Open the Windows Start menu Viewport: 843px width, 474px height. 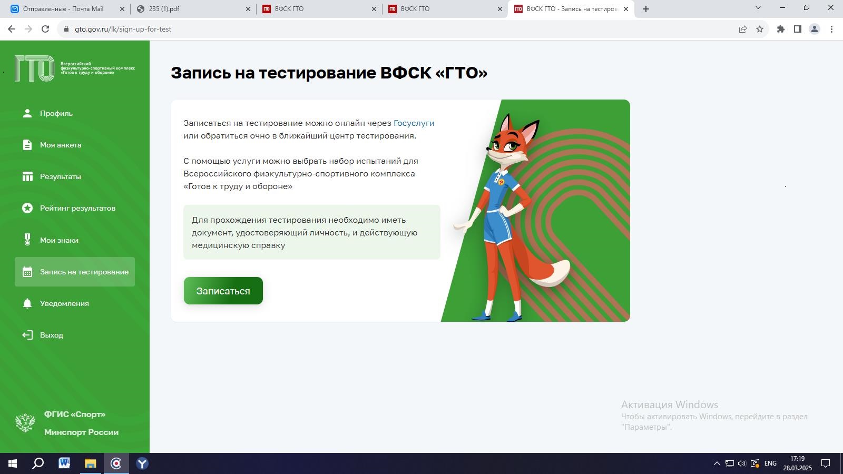pos(13,463)
